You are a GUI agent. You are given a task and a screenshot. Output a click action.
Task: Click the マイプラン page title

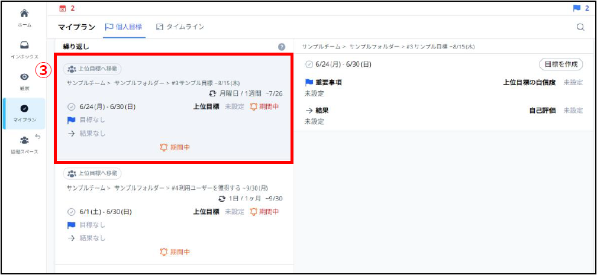click(x=76, y=27)
